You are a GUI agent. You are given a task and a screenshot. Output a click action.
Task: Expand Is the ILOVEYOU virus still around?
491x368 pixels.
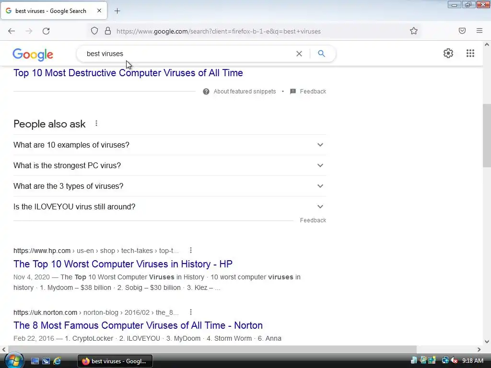pos(170,207)
